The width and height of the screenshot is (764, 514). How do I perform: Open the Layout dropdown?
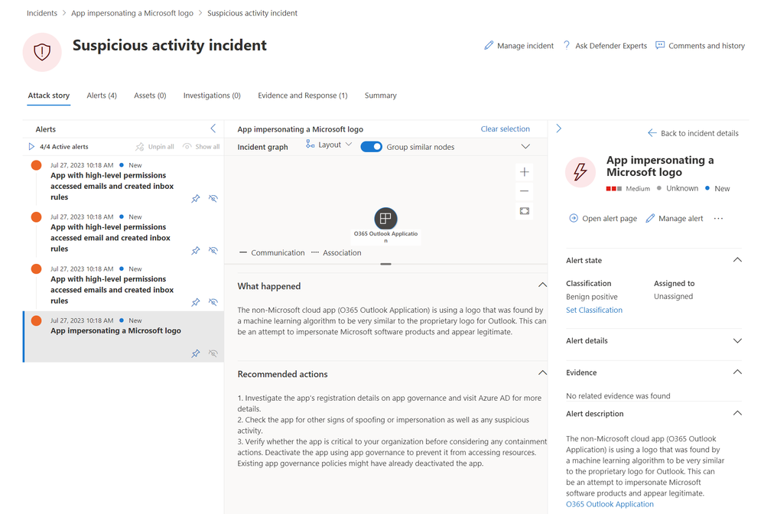click(x=329, y=145)
